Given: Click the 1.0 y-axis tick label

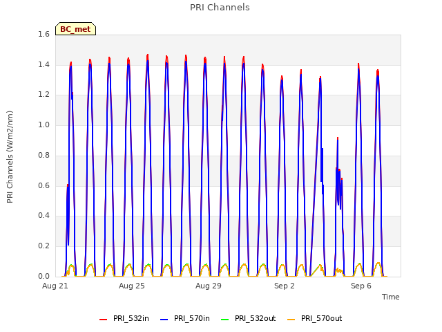Looking at the screenshot, I should coord(44,124).
